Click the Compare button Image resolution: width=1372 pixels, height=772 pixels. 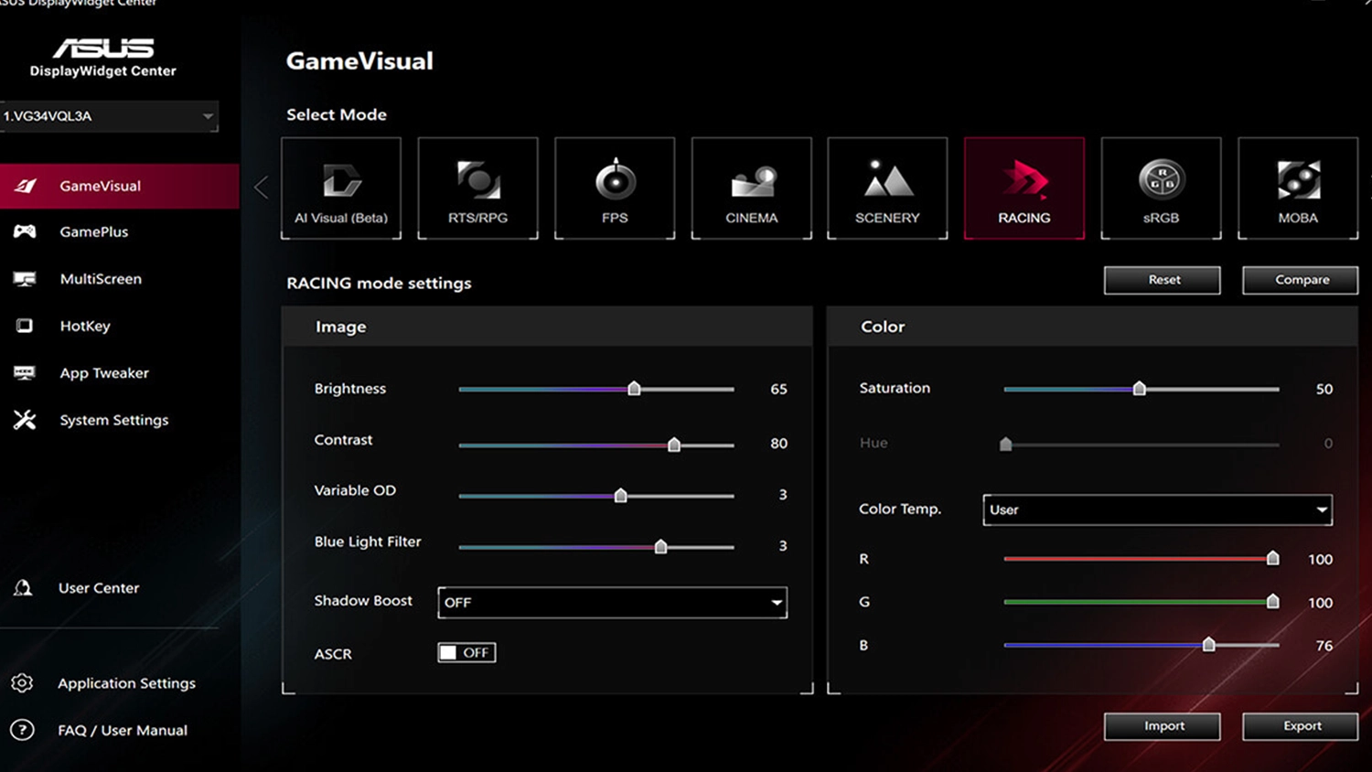1300,280
